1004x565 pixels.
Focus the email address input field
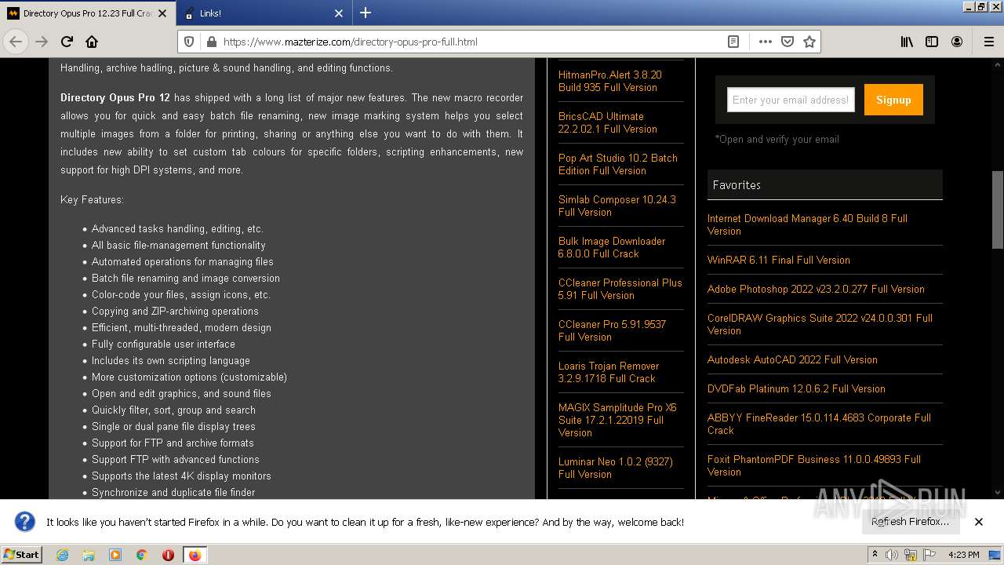pyautogui.click(x=791, y=100)
